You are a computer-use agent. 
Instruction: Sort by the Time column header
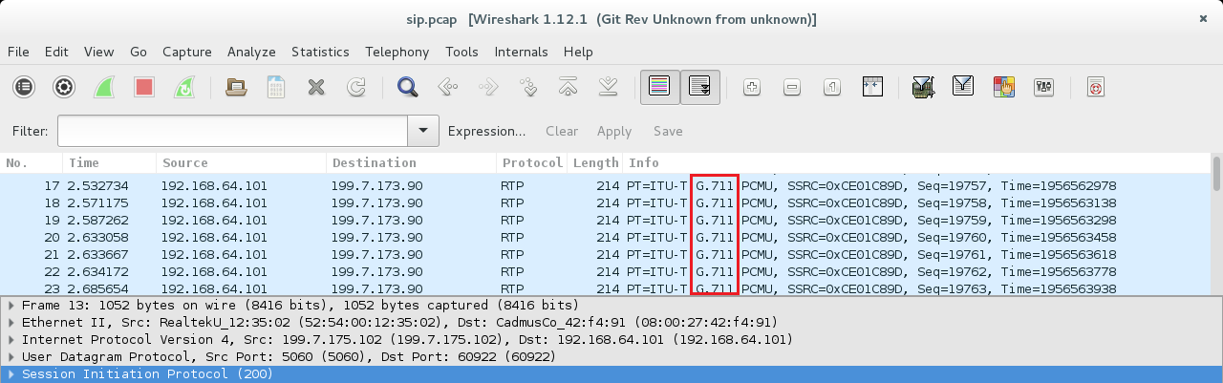point(110,163)
